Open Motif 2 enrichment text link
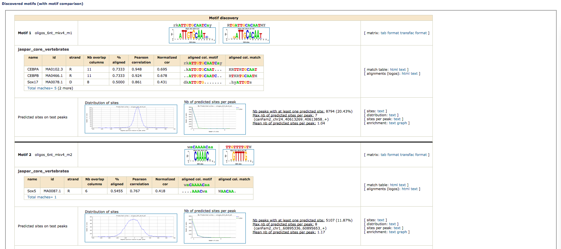Viewport: 561px width, 249px height. (392, 232)
